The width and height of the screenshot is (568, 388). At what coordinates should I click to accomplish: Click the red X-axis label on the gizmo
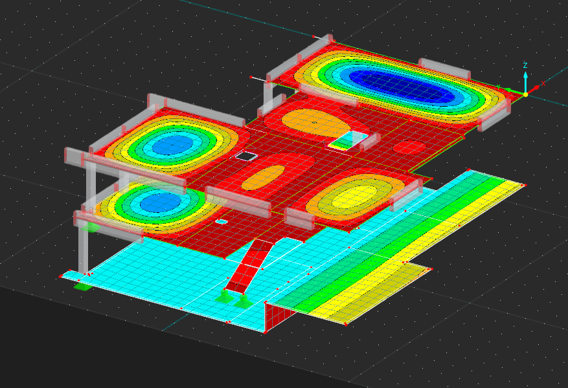(543, 83)
